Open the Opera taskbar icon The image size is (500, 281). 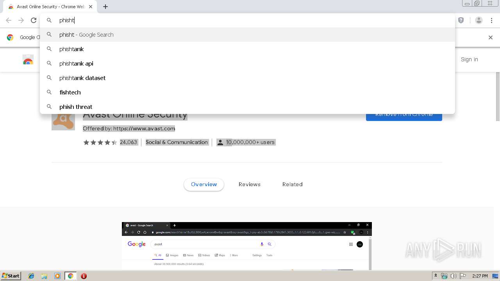click(84, 276)
